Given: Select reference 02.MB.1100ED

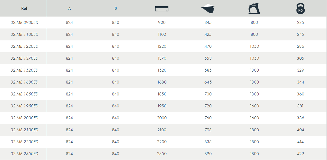Looking at the screenshot, I should pyautogui.click(x=24, y=34).
